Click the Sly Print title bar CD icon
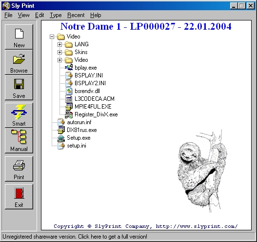Viewport: 257px width, 242px height. [x=6, y=6]
